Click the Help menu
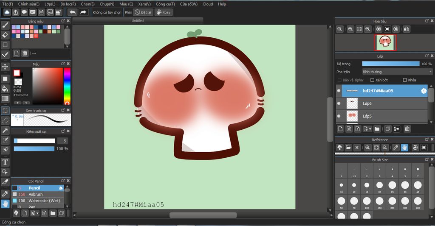The width and height of the screenshot is (435, 226). point(222,4)
